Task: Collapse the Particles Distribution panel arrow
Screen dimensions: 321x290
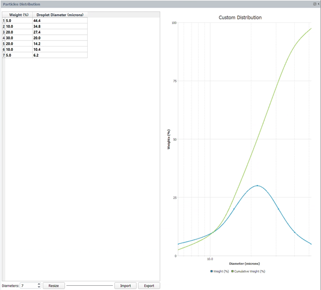Action: coord(319,4)
